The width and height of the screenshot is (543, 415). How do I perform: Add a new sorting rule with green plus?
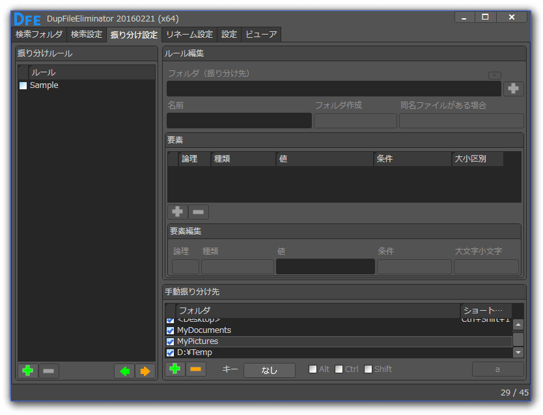[x=28, y=371]
